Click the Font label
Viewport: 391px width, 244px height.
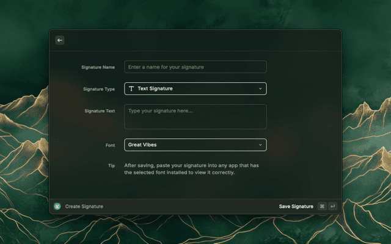pyautogui.click(x=110, y=145)
